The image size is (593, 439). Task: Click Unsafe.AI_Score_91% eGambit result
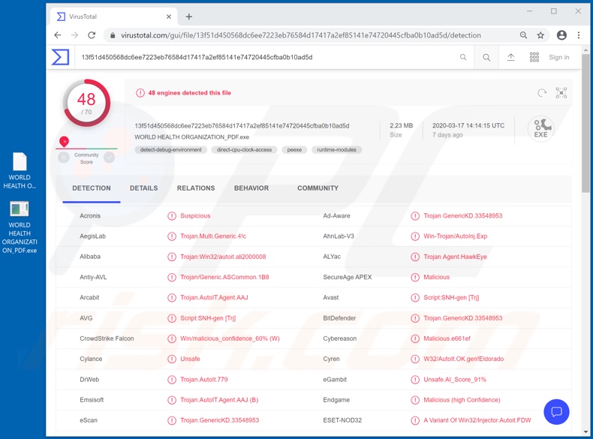tap(455, 379)
